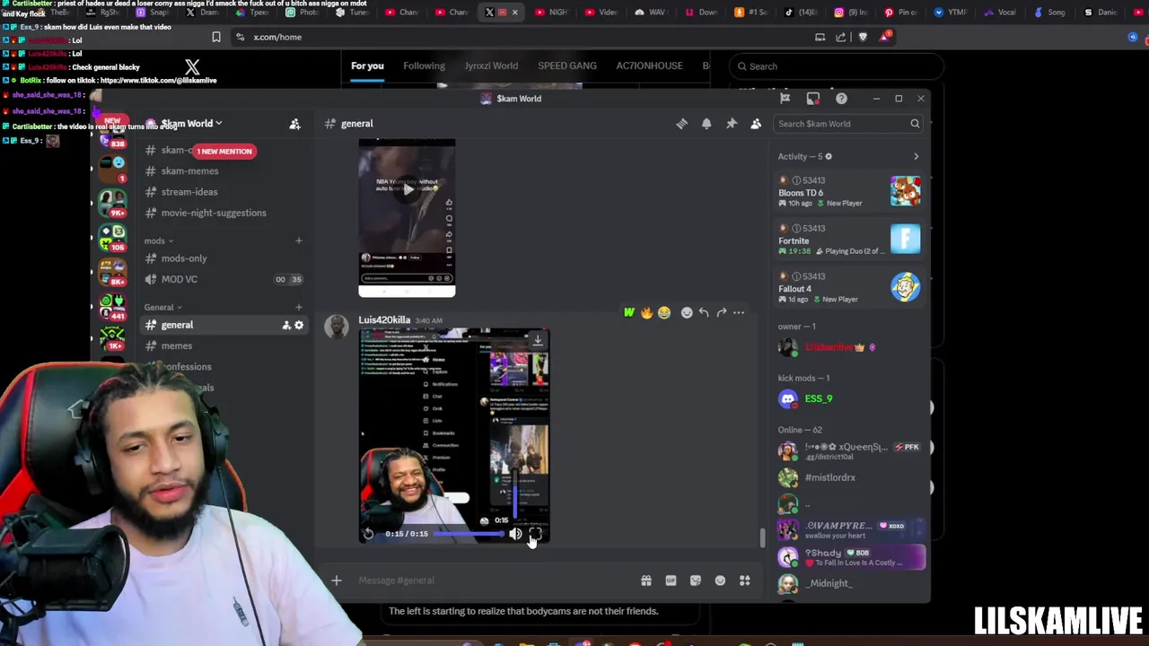Image resolution: width=1149 pixels, height=646 pixels.
Task: Open the sticker picker
Action: click(x=696, y=581)
